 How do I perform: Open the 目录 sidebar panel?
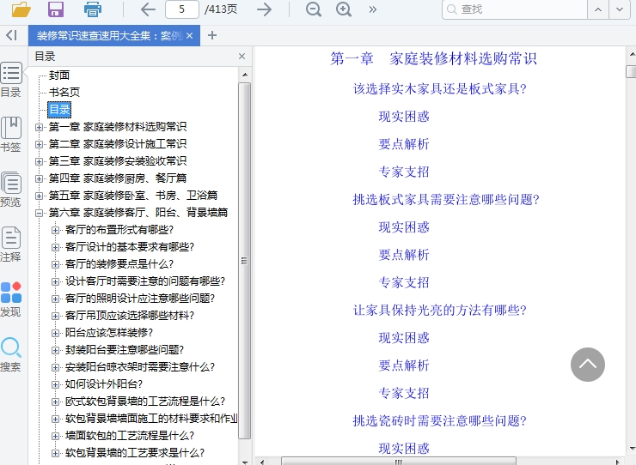(x=11, y=80)
